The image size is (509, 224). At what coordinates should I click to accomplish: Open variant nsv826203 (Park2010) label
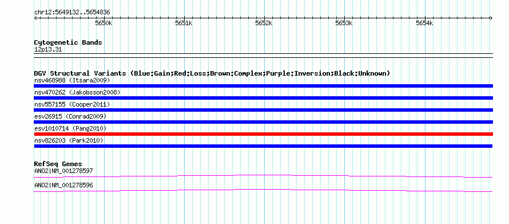click(x=69, y=140)
